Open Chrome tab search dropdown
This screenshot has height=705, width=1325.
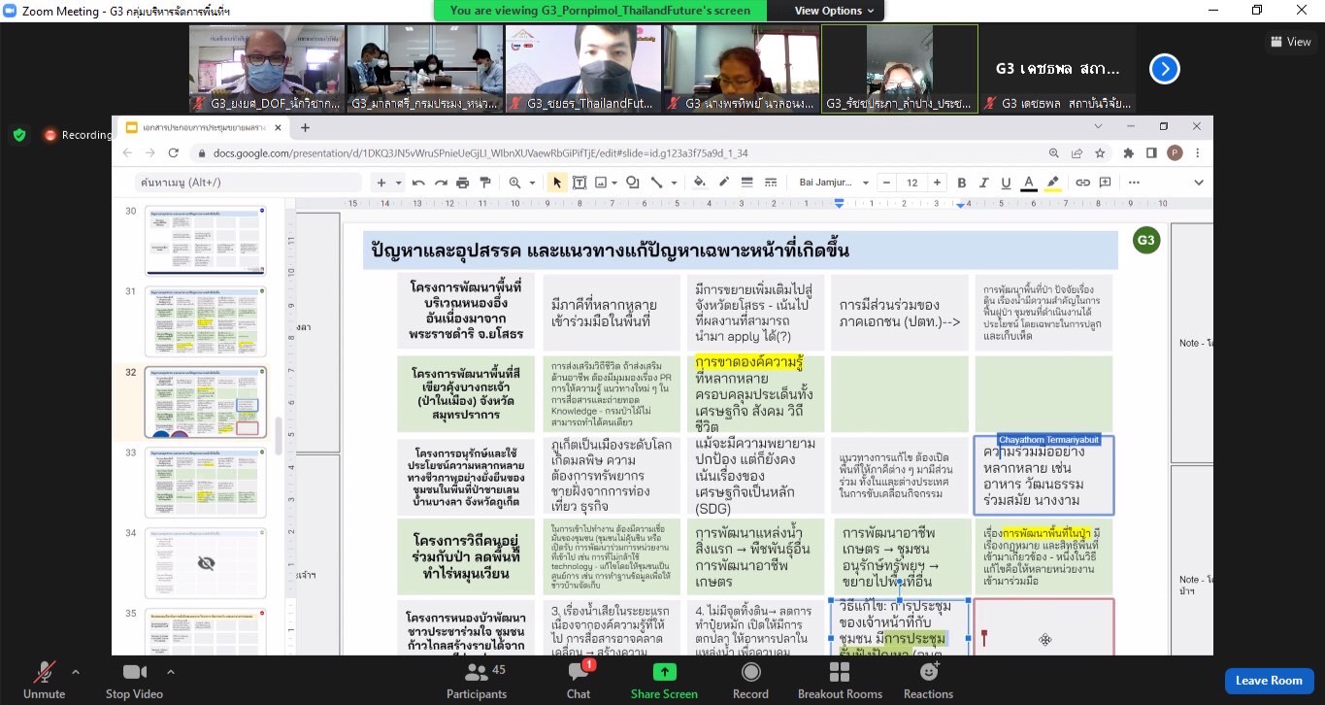(1099, 126)
